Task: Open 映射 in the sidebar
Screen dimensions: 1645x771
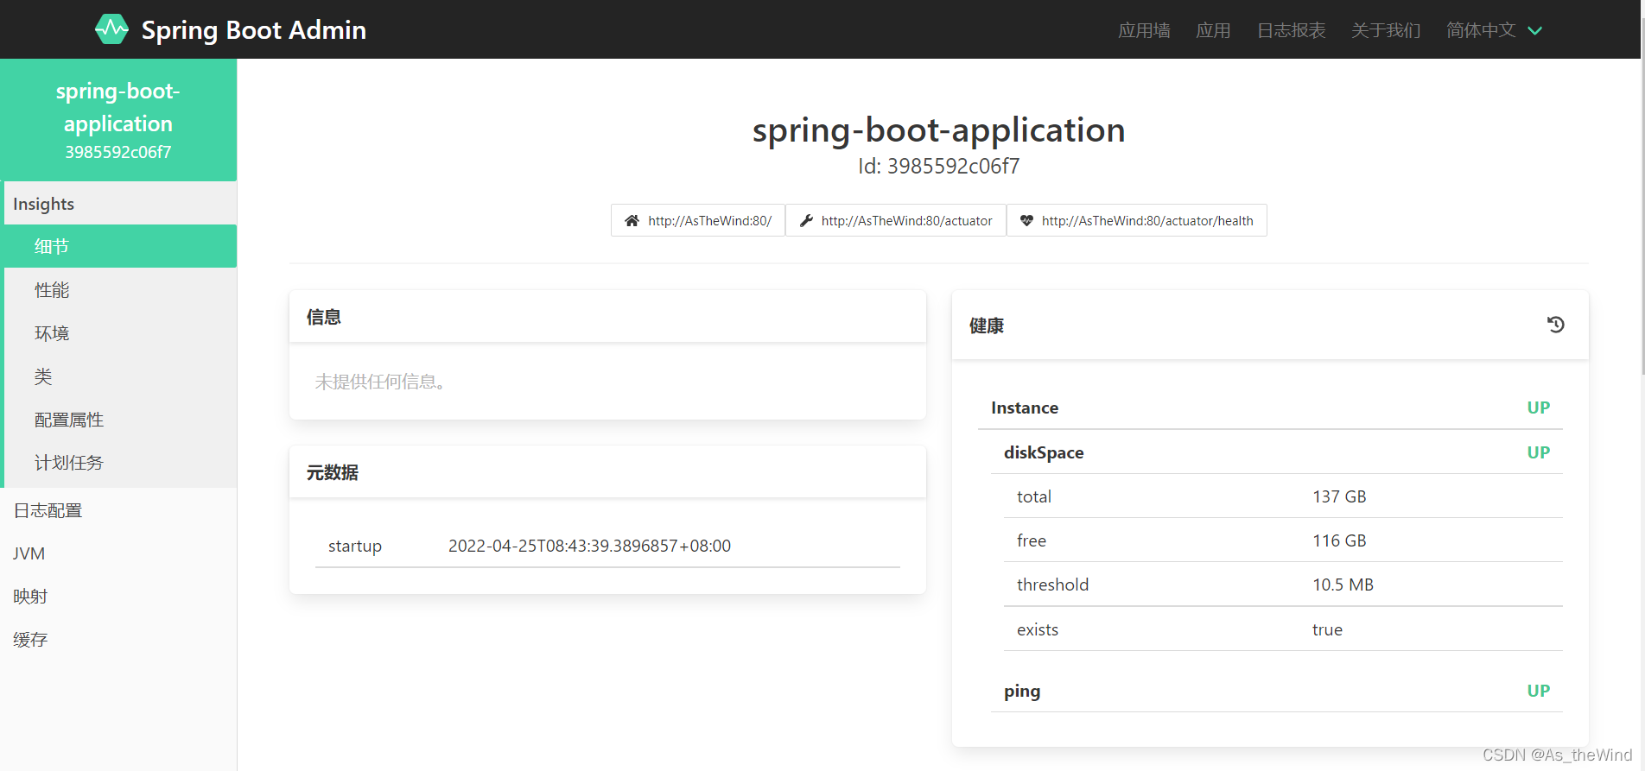Action: click(118, 597)
